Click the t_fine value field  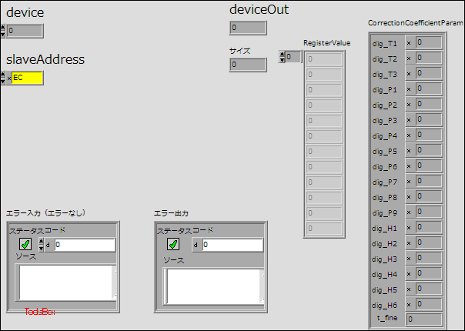[x=424, y=319]
